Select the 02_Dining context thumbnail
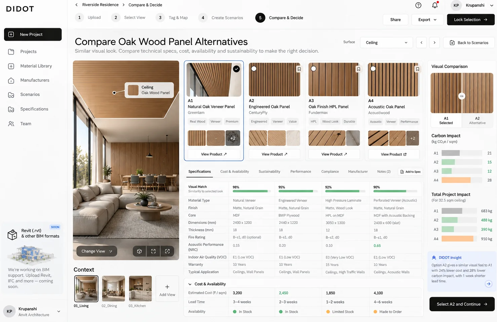The width and height of the screenshot is (497, 322). 113,288
